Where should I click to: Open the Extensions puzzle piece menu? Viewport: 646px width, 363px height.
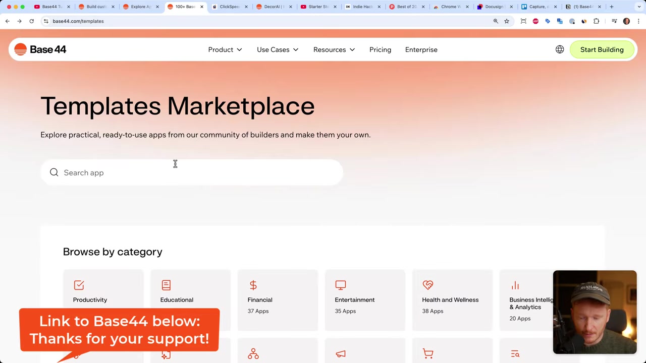click(x=597, y=21)
